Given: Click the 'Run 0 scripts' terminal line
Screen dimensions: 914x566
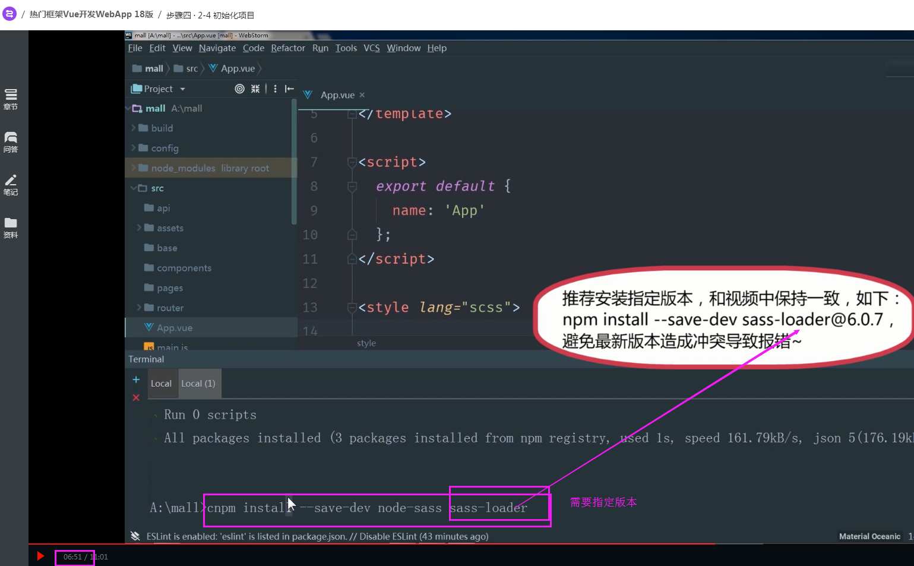Looking at the screenshot, I should [210, 415].
